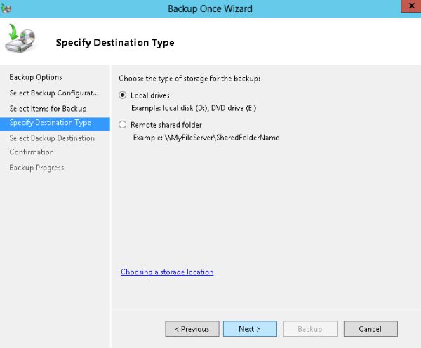Image resolution: width=421 pixels, height=348 pixels.
Task: Open the Select Backup Configuration step
Action: 54,93
